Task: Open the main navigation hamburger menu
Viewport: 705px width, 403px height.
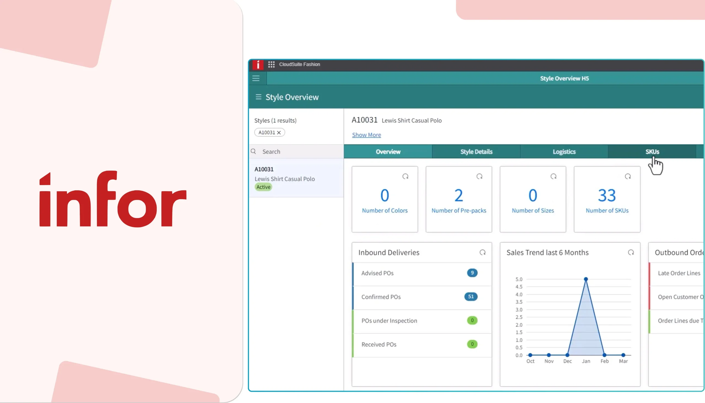Action: coord(255,78)
